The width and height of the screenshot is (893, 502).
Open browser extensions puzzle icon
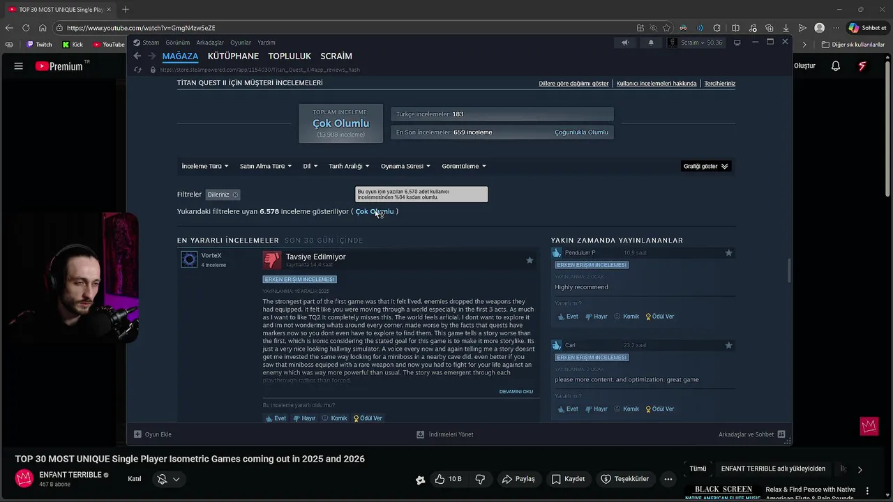click(x=717, y=28)
